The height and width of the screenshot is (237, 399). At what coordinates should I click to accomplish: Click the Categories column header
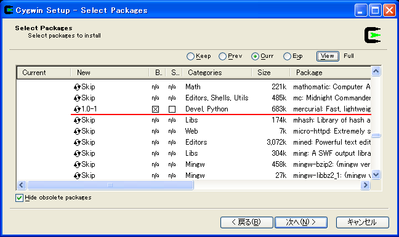click(x=217, y=73)
